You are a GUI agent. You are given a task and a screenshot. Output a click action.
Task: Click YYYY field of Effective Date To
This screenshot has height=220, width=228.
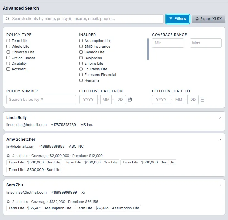pyautogui.click(x=161, y=100)
